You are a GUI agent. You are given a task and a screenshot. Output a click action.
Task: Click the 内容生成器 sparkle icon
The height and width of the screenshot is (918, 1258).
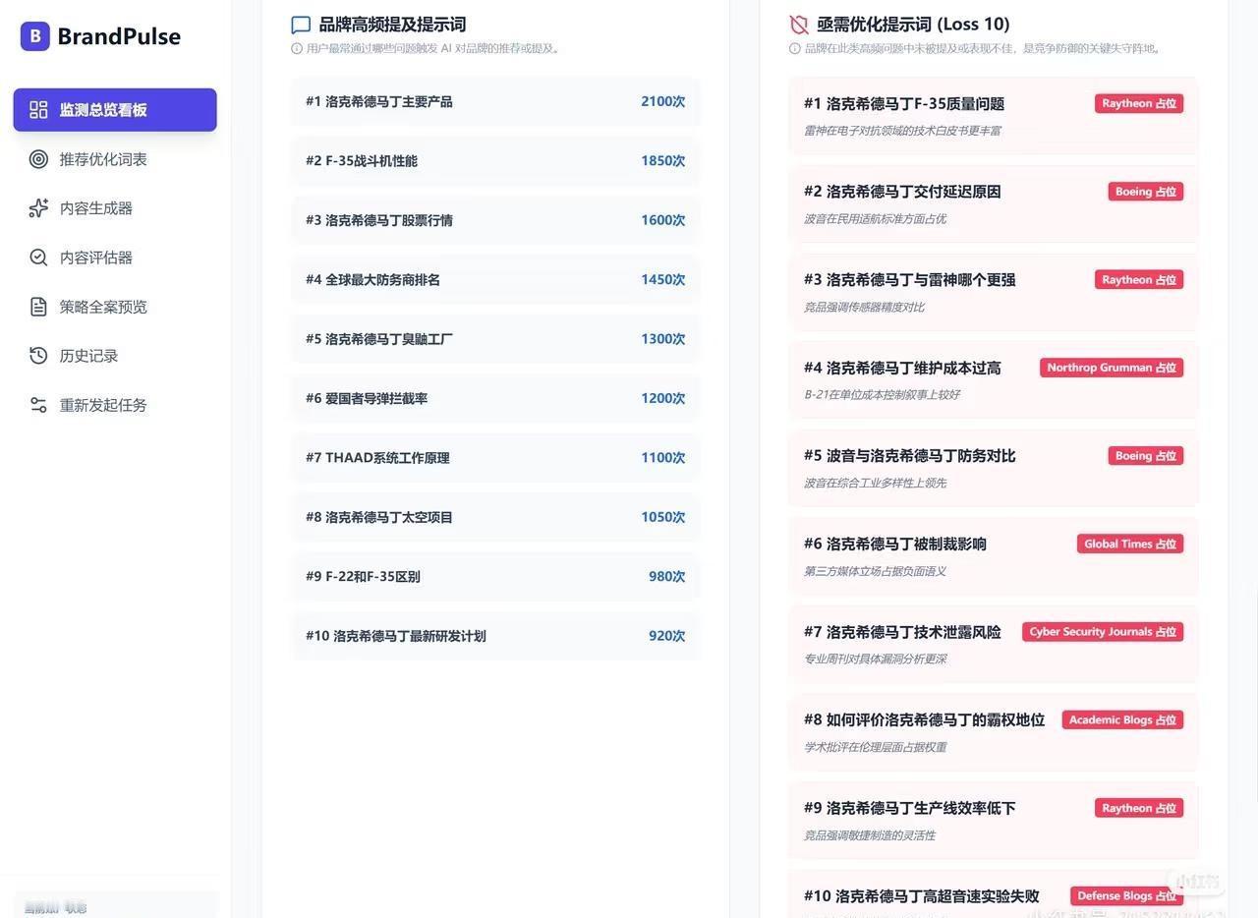pyautogui.click(x=38, y=208)
